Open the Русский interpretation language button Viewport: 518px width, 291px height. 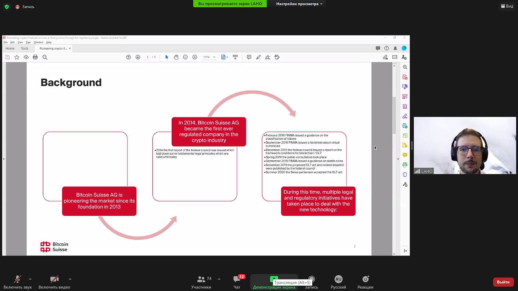click(338, 282)
